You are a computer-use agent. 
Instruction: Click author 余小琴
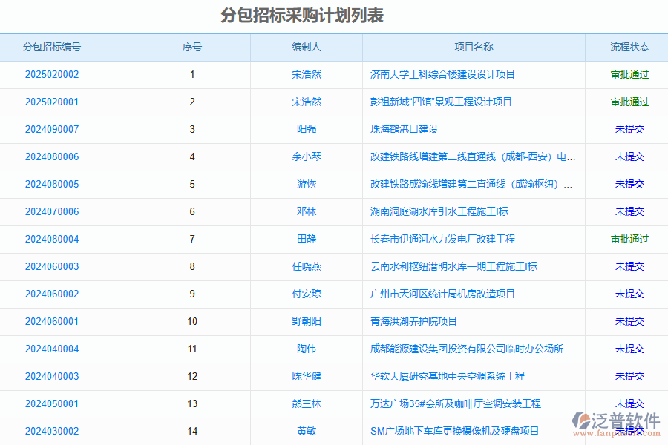307,156
